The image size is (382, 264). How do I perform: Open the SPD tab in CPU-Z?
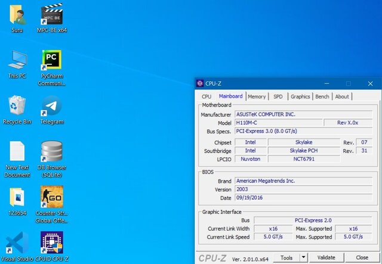(278, 97)
